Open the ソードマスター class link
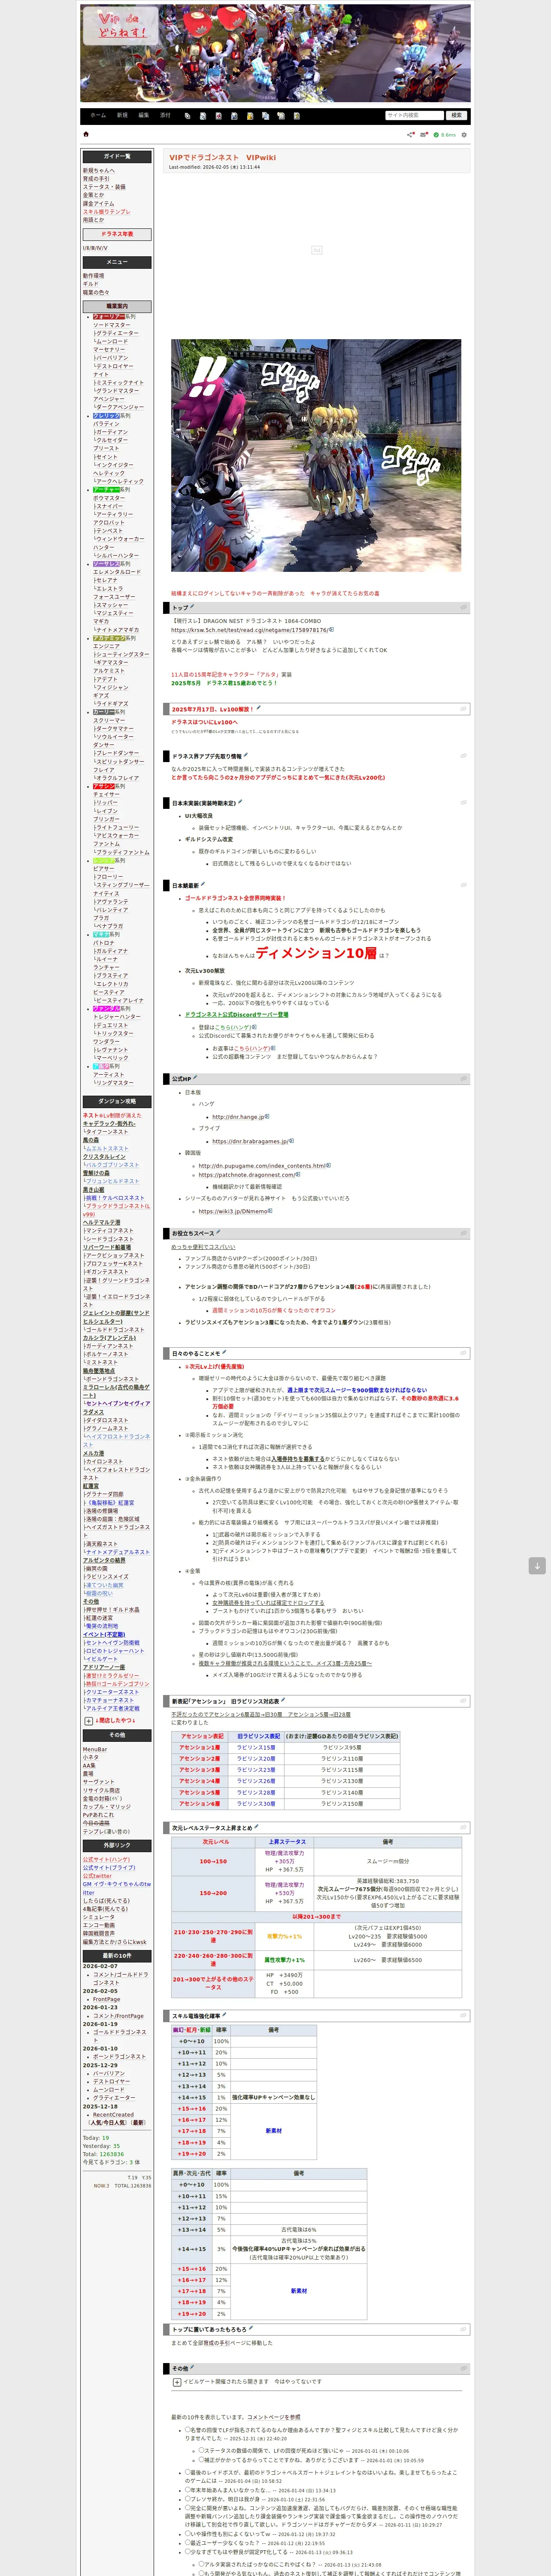The width and height of the screenshot is (551, 2576). click(x=112, y=325)
